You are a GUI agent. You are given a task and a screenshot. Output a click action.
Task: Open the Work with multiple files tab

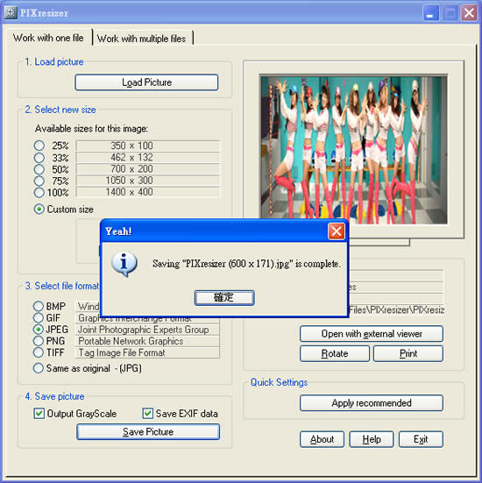tap(142, 39)
